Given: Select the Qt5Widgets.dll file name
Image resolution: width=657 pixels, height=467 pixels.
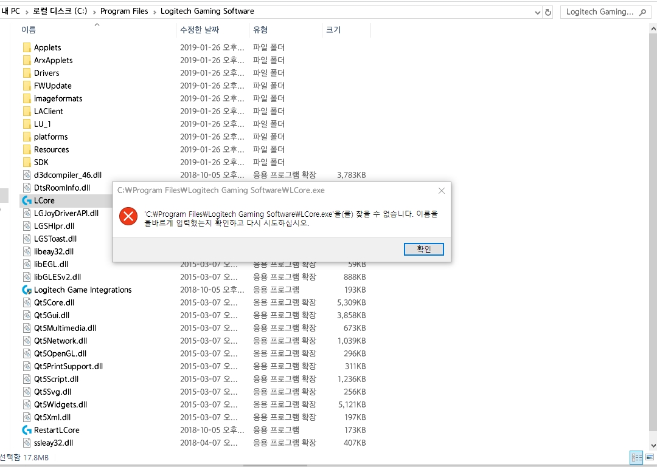Looking at the screenshot, I should click(x=60, y=404).
